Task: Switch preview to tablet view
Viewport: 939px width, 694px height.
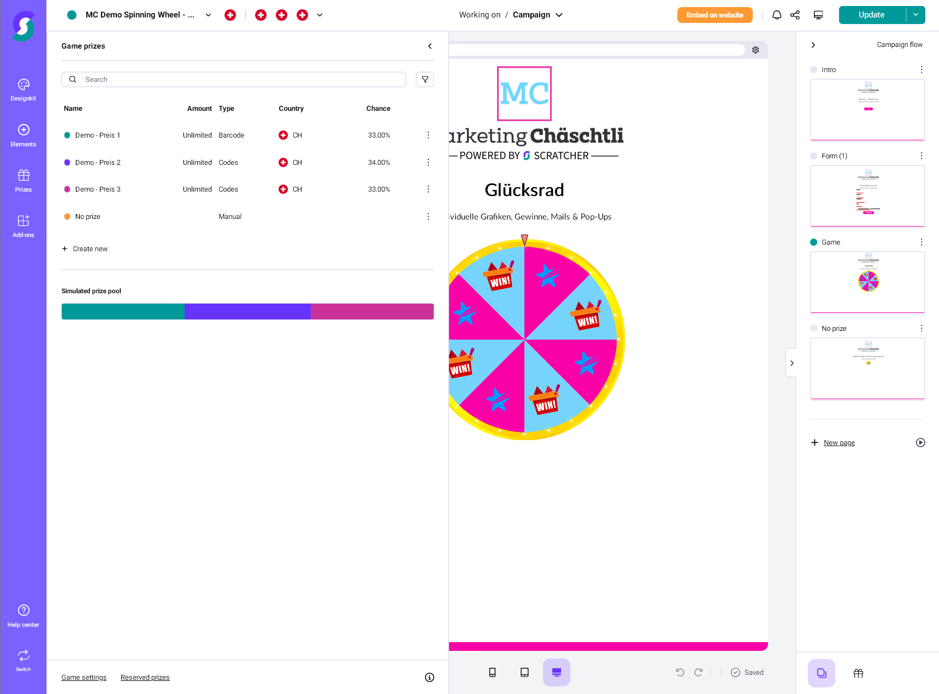Action: tap(524, 672)
